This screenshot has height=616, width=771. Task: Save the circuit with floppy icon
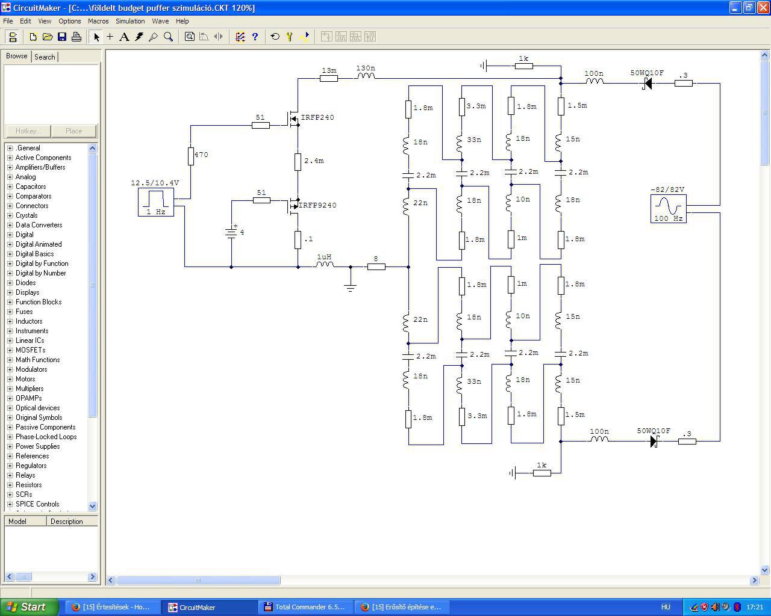[62, 37]
